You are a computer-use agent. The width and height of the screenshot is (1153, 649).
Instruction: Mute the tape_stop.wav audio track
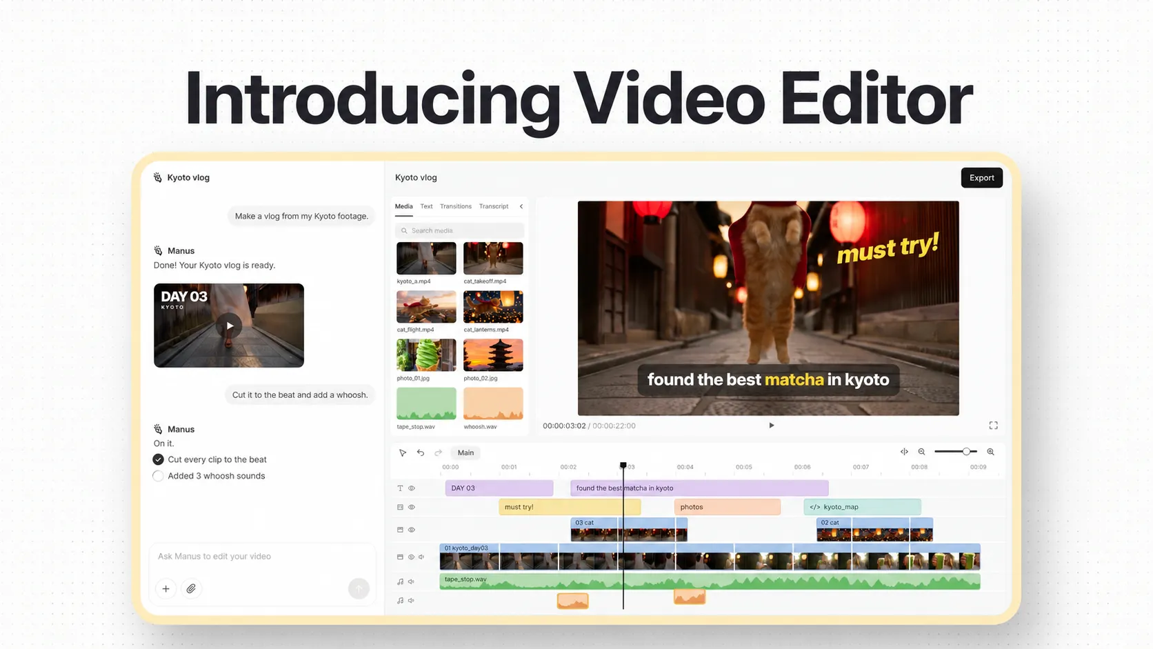click(x=412, y=582)
